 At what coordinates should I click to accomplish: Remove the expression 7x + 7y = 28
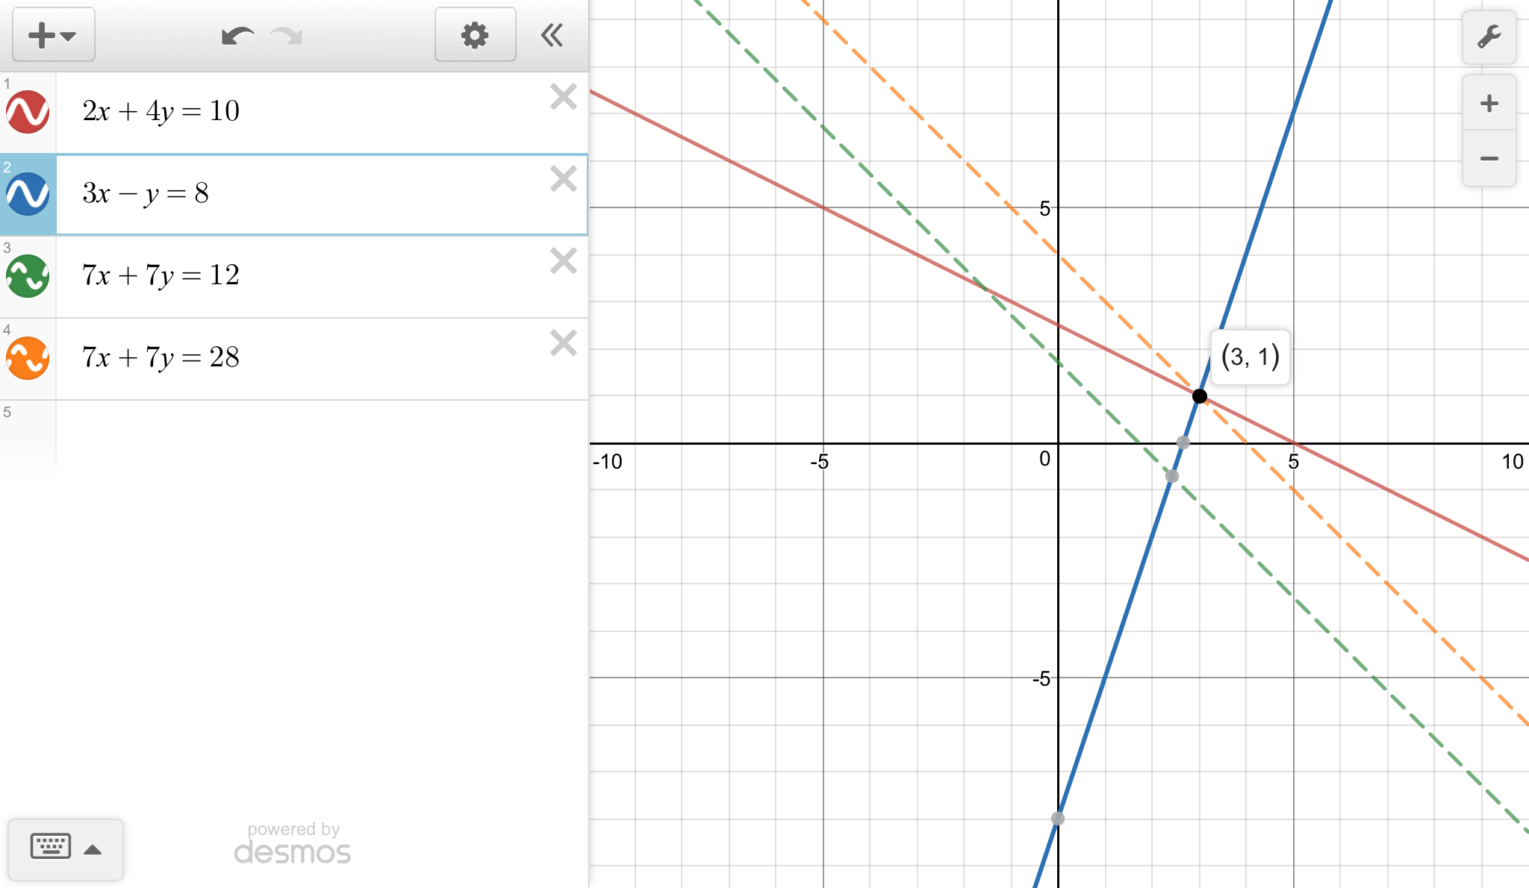(564, 343)
